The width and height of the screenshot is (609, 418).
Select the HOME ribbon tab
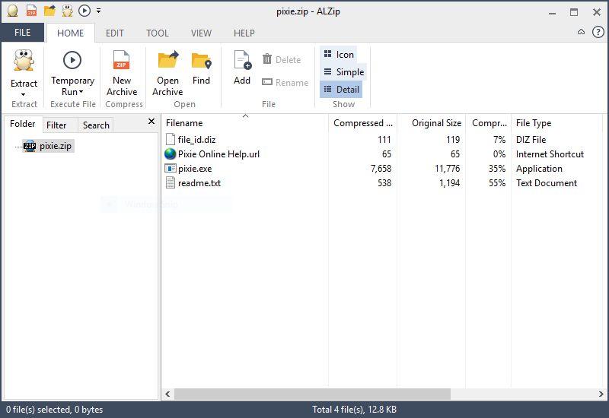click(70, 33)
